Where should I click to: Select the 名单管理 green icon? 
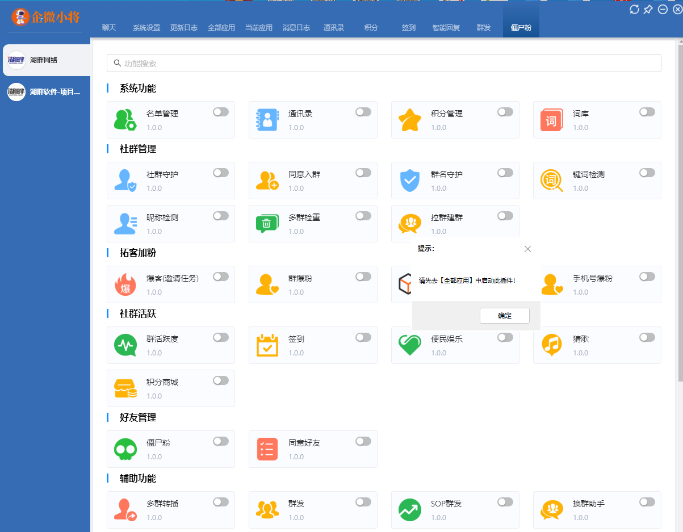point(125,119)
